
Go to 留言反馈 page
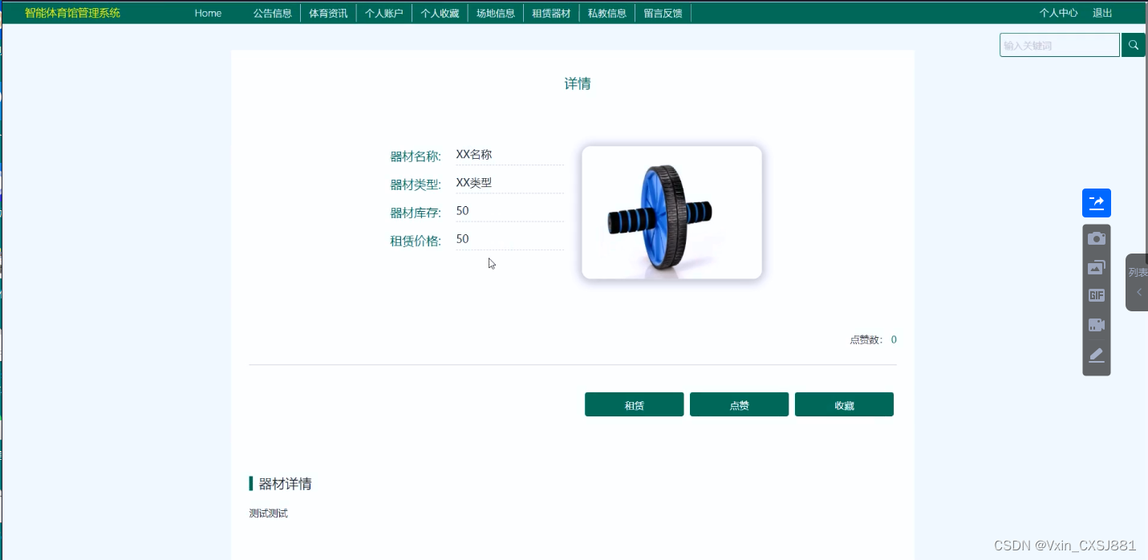(x=663, y=13)
